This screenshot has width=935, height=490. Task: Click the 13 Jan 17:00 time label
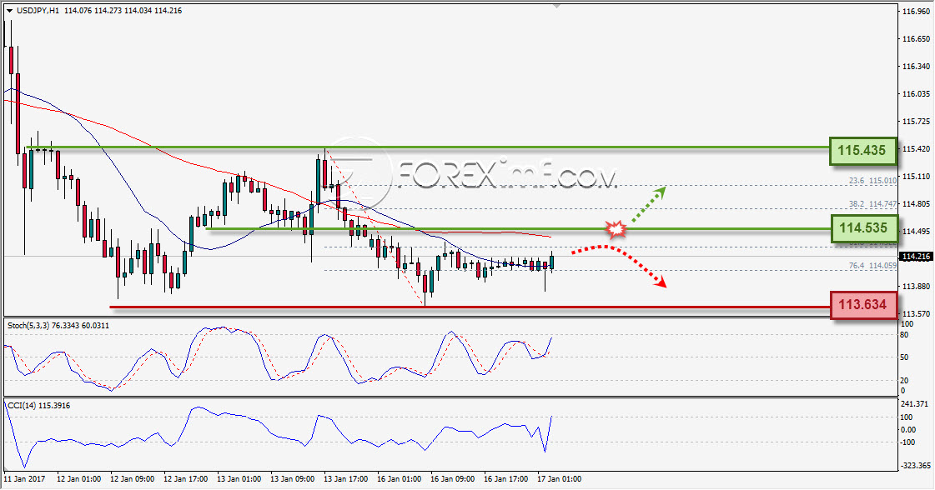[346, 478]
